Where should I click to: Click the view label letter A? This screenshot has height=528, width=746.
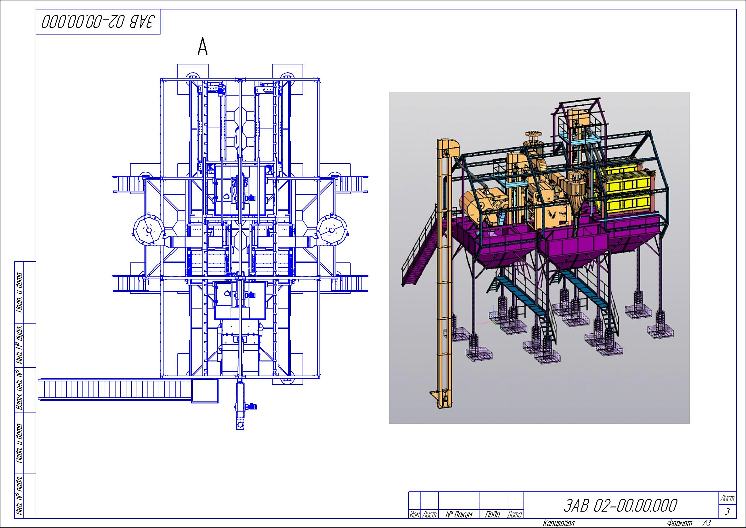(x=202, y=47)
